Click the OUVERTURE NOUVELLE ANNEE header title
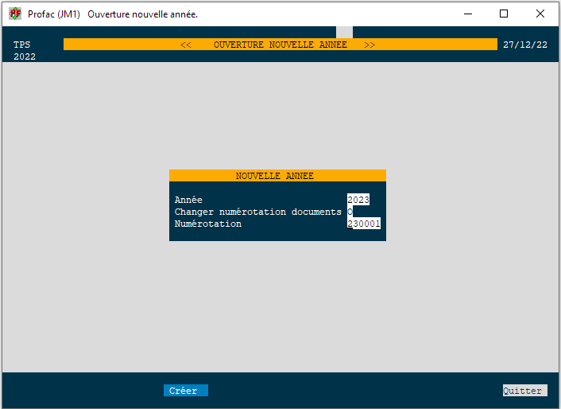 [x=280, y=45]
